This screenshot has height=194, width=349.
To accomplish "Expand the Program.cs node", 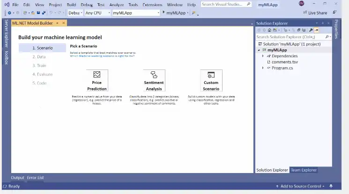I will [263, 68].
